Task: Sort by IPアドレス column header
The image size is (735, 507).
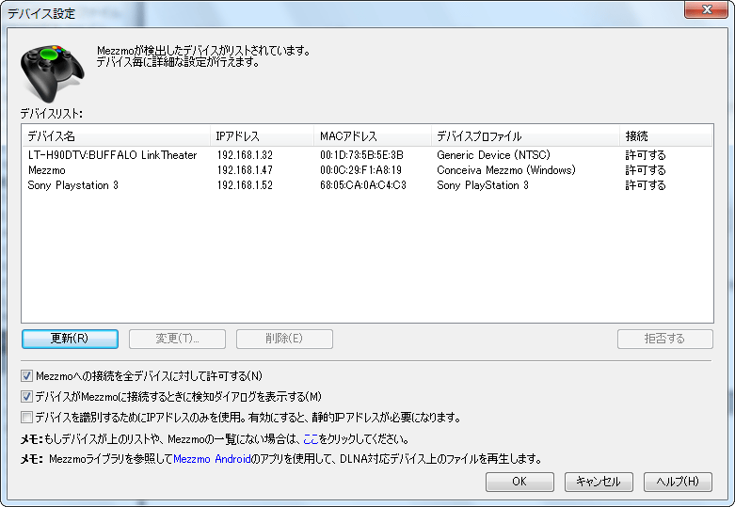Action: tap(262, 136)
